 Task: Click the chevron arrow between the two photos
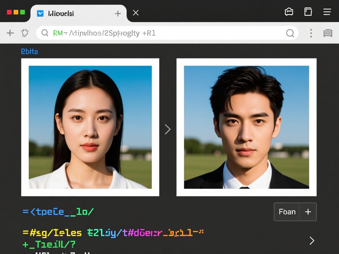167,129
